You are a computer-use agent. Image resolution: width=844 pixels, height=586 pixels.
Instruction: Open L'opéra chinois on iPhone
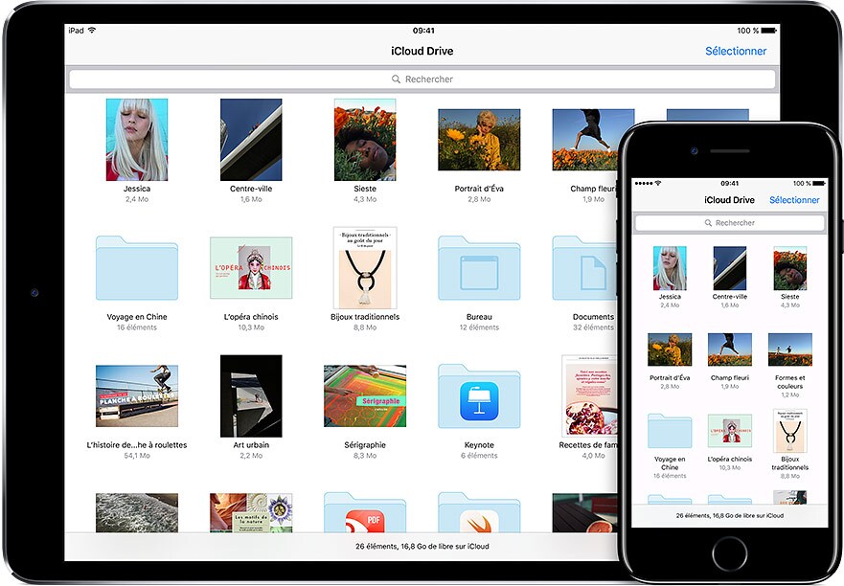point(730,431)
